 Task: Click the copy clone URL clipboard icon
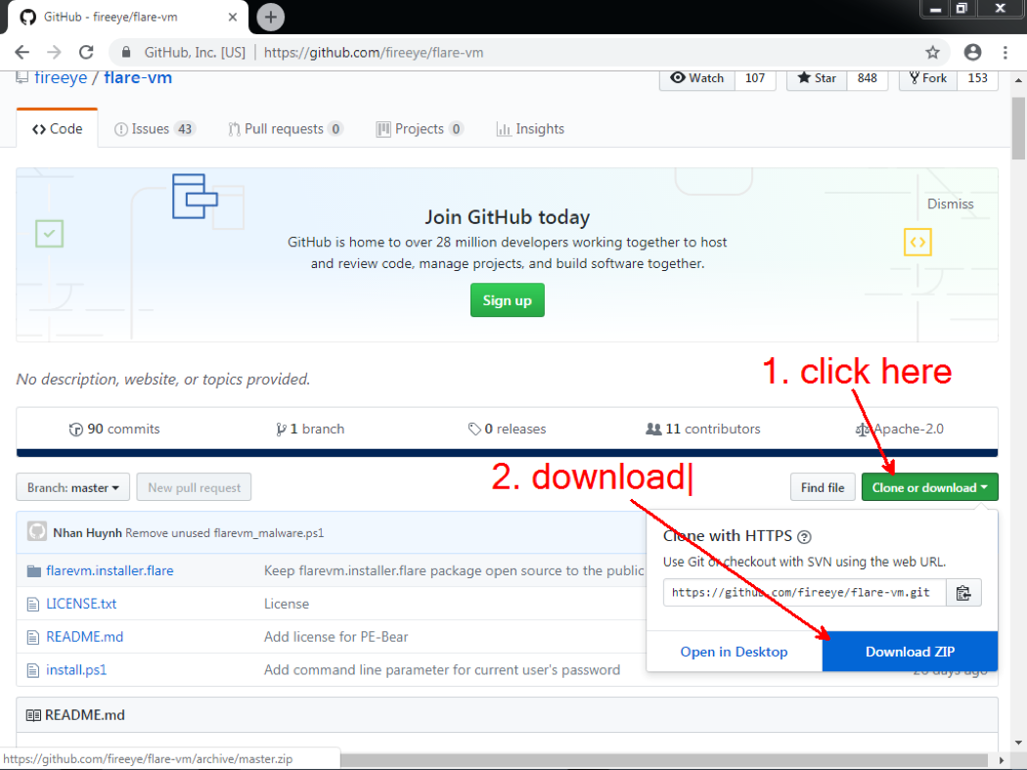963,592
